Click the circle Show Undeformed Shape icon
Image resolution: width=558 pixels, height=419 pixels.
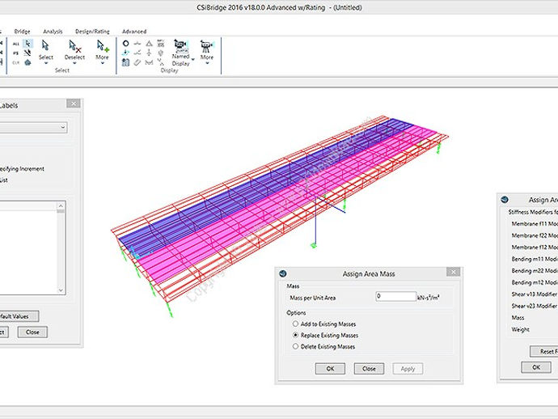pyautogui.click(x=125, y=44)
